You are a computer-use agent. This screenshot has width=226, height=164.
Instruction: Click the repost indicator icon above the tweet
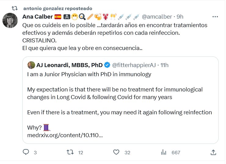[x=12, y=8]
